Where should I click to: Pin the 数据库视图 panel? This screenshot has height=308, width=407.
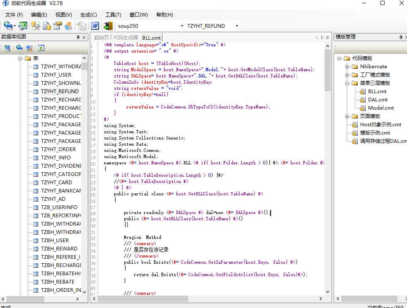click(78, 37)
